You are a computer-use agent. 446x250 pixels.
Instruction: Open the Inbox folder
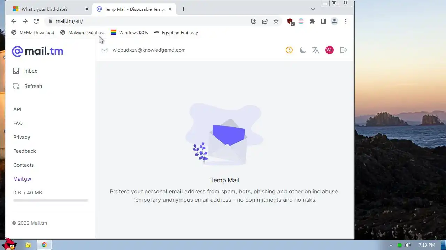pos(25,71)
